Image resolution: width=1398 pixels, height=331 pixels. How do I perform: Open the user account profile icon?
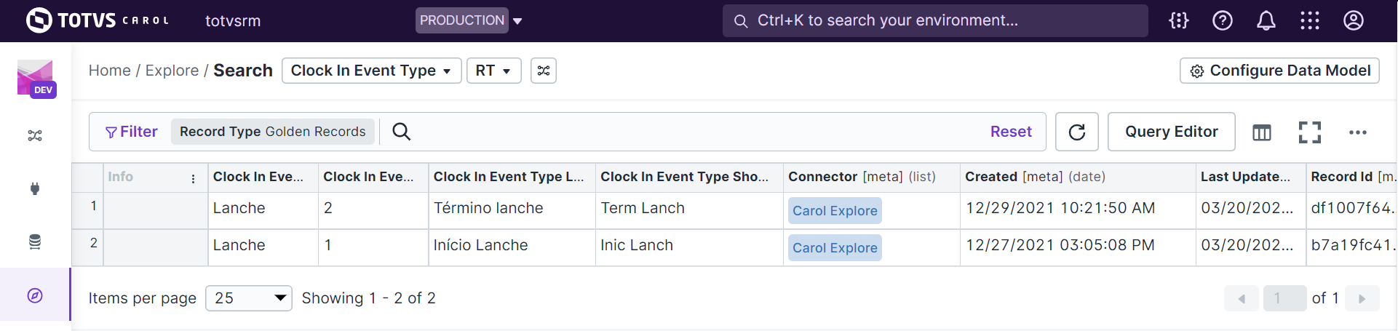tap(1353, 20)
